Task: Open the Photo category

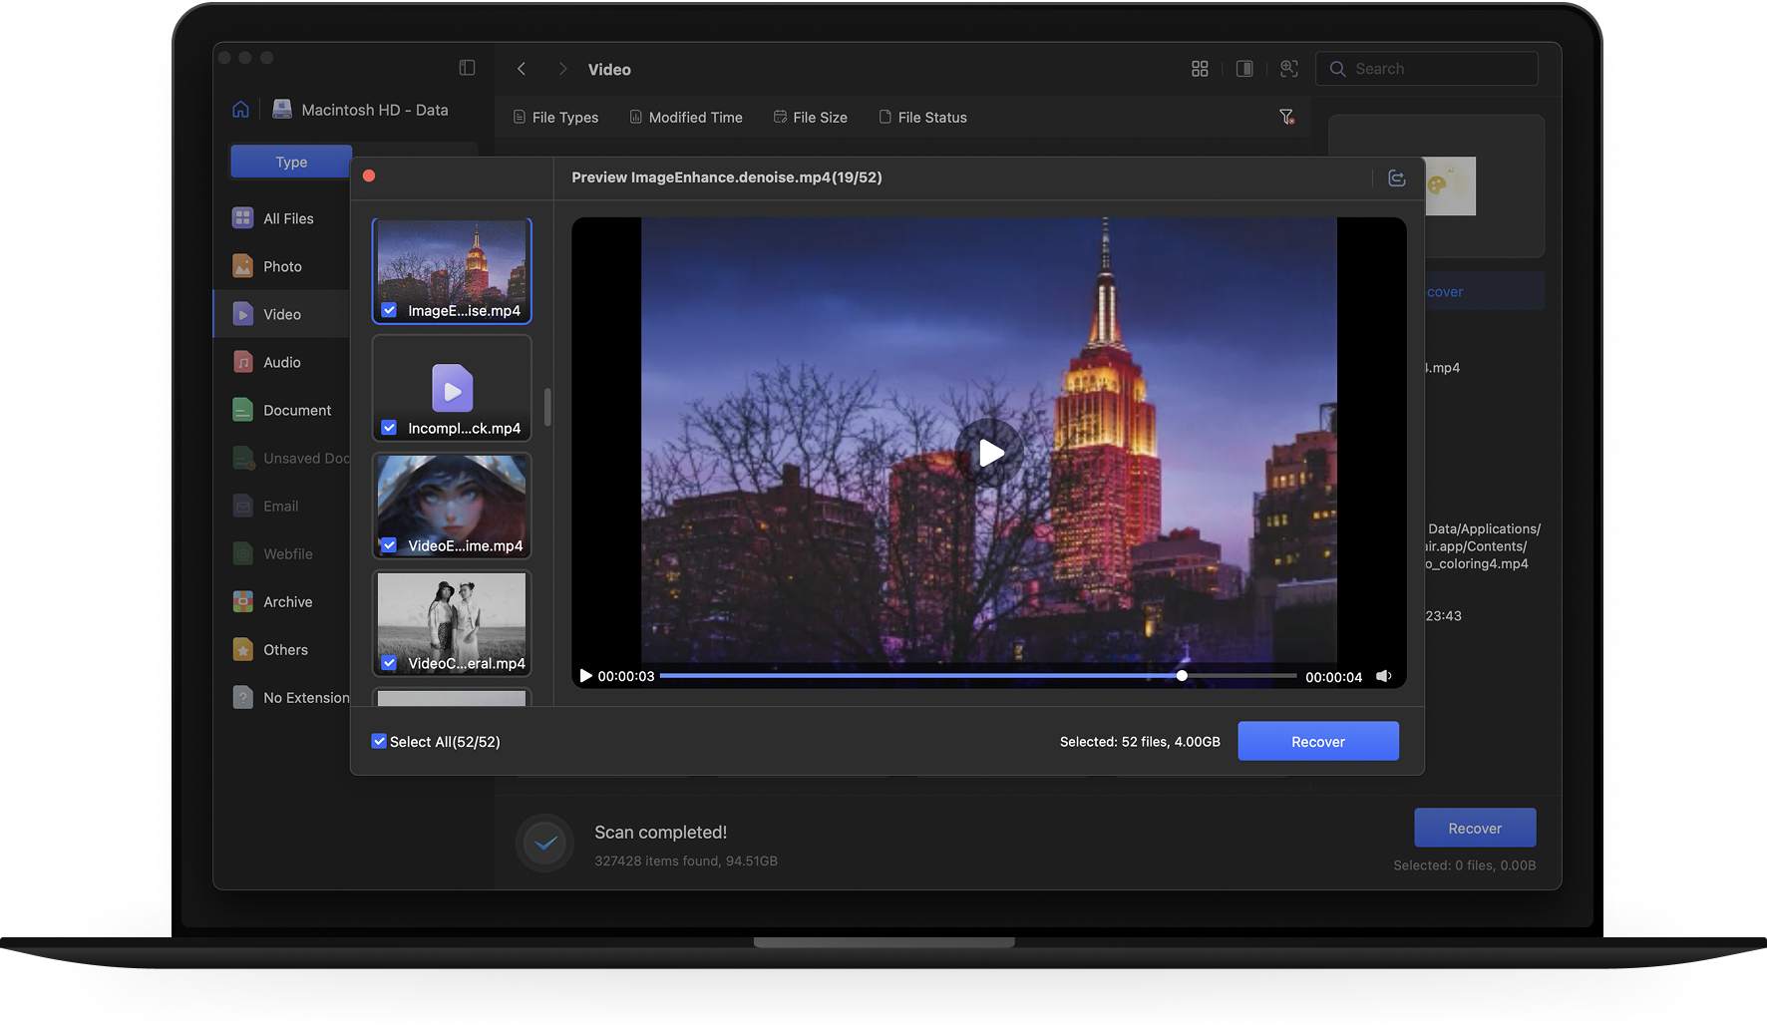Action: (267, 266)
